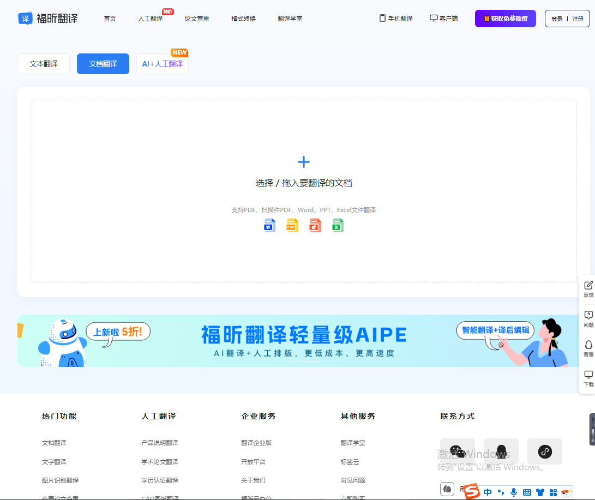Click the 客户端 monitor icon
The image size is (595, 500).
click(434, 18)
